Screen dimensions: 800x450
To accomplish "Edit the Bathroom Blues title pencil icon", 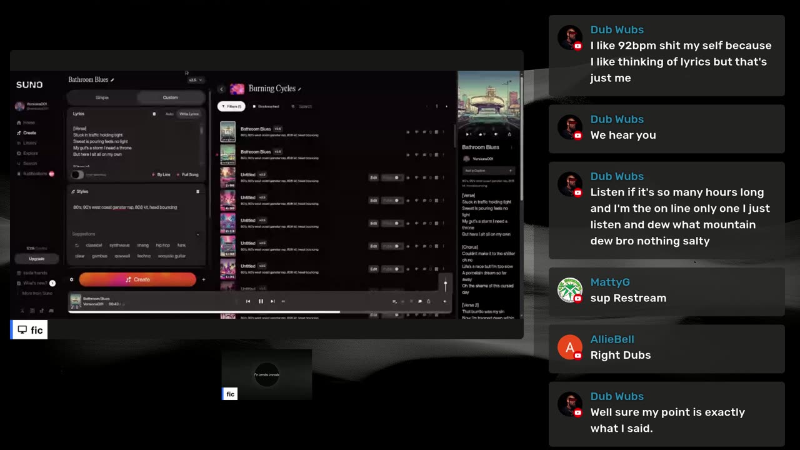I will pyautogui.click(x=112, y=80).
